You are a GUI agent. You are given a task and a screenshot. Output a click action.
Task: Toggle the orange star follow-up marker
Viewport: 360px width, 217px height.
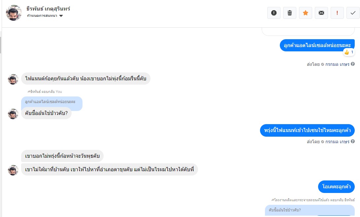coord(305,13)
